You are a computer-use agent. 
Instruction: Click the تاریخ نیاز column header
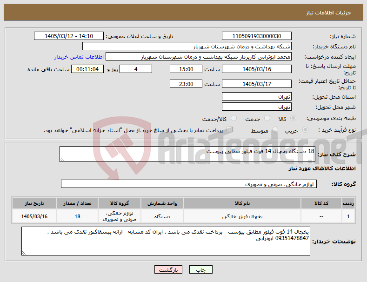(34, 203)
